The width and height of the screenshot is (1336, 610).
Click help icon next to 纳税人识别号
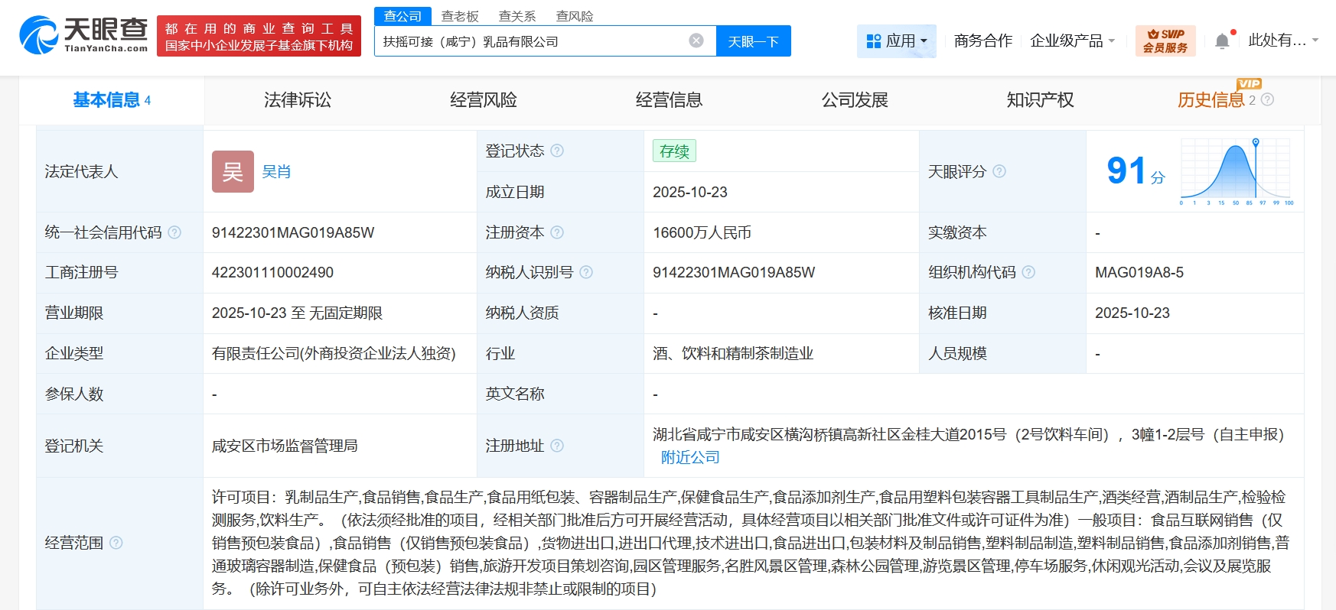586,272
